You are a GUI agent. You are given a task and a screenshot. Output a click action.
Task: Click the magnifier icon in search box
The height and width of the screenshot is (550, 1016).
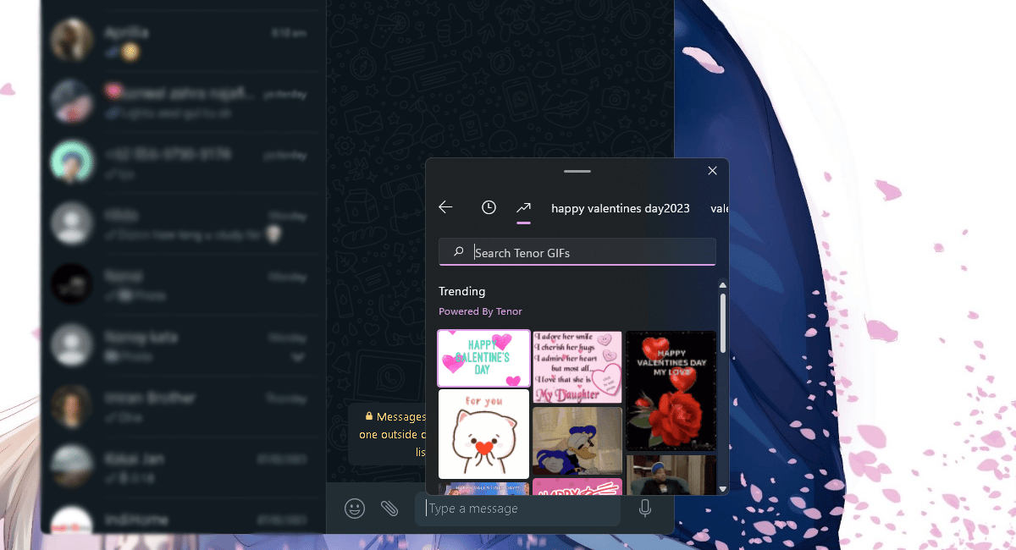click(458, 252)
